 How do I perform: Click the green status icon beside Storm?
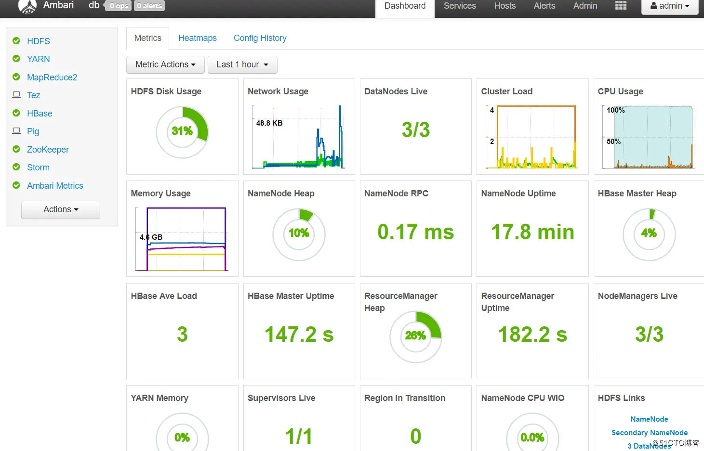click(x=16, y=167)
